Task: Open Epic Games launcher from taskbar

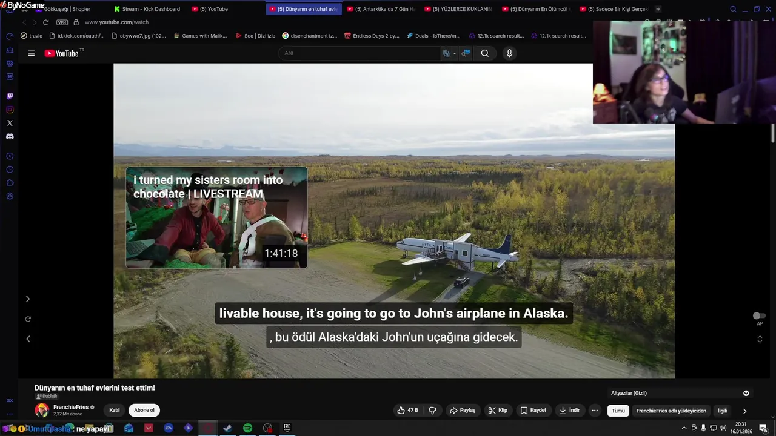Action: tap(287, 428)
